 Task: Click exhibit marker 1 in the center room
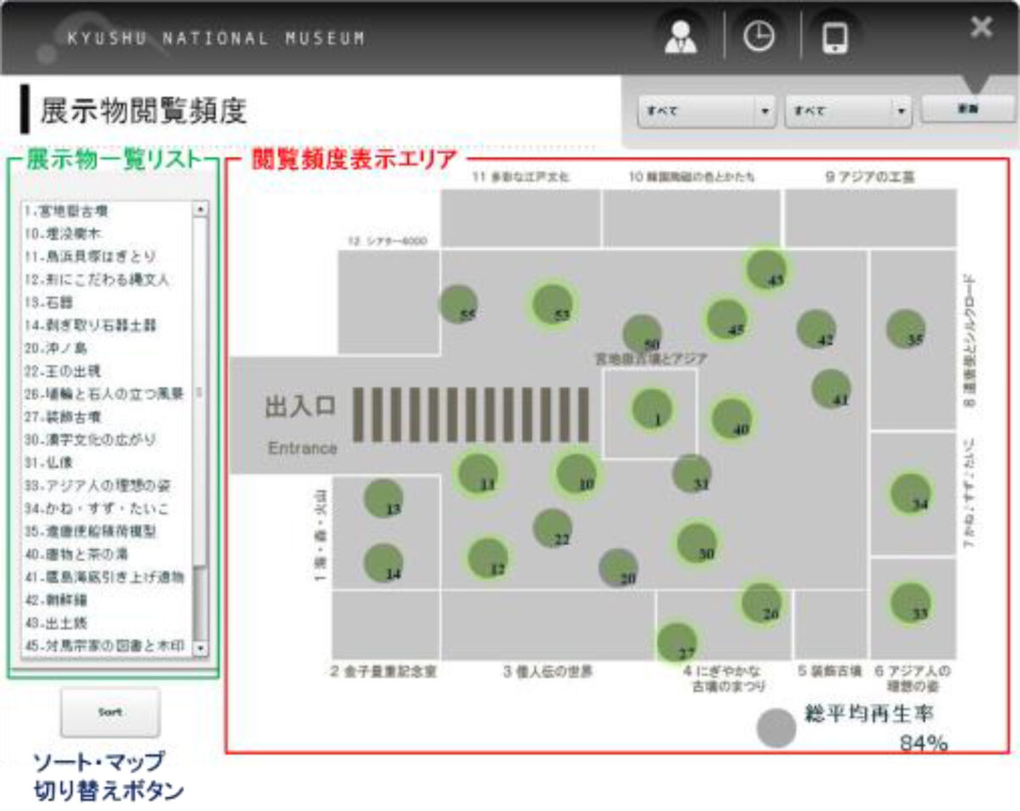(652, 410)
